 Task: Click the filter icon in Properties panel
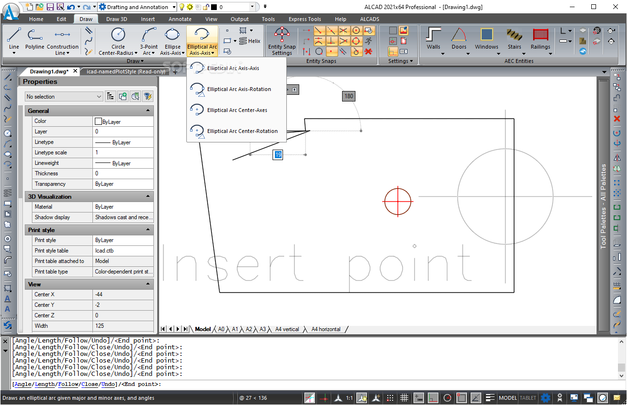pyautogui.click(x=148, y=96)
